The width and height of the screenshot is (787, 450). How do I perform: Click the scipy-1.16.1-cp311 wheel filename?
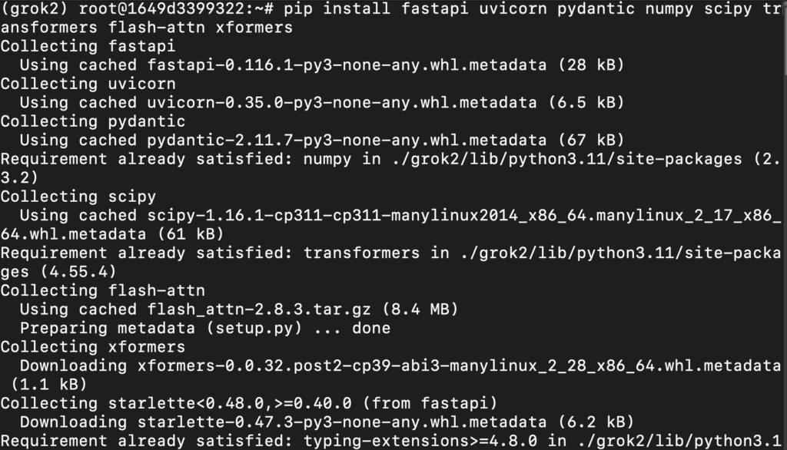pos(390,225)
